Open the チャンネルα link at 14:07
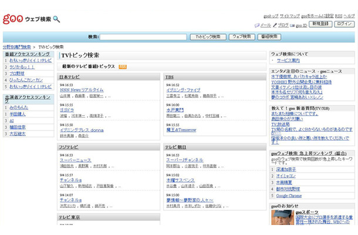Viewport: 358px width, 235px height. [70, 200]
